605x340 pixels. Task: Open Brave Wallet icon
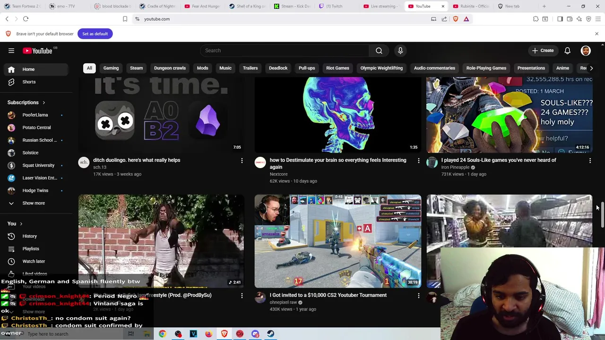(x=570, y=19)
